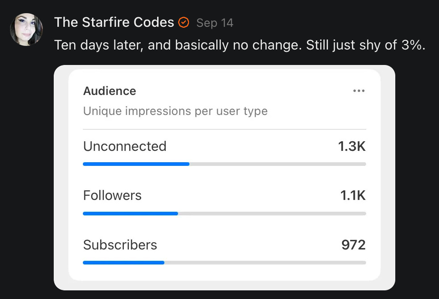The image size is (439, 299).
Task: Open The Starfire Codes profile avatar
Action: point(26,30)
